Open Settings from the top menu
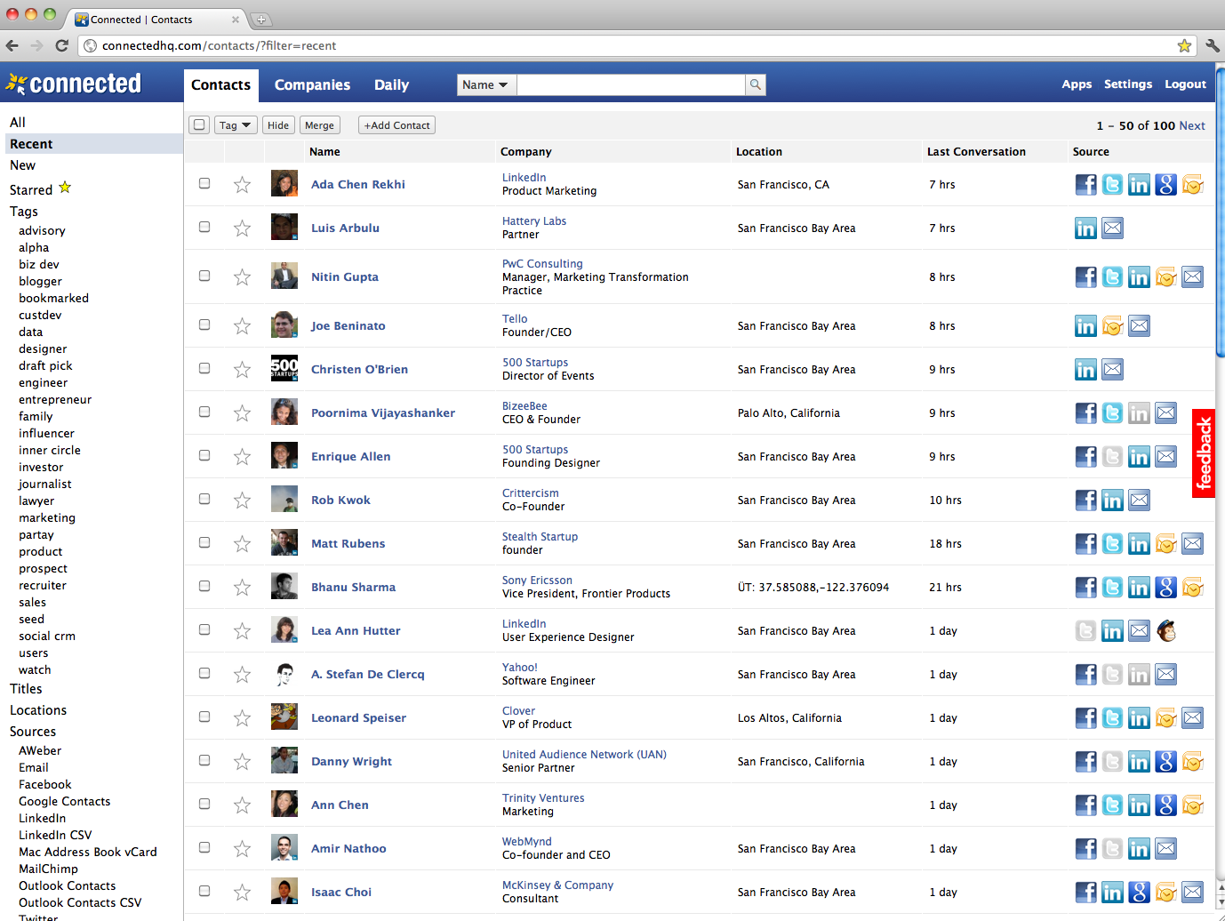 pyautogui.click(x=1128, y=84)
